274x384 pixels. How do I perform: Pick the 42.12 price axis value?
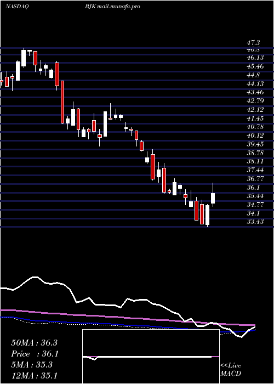pyautogui.click(x=255, y=110)
